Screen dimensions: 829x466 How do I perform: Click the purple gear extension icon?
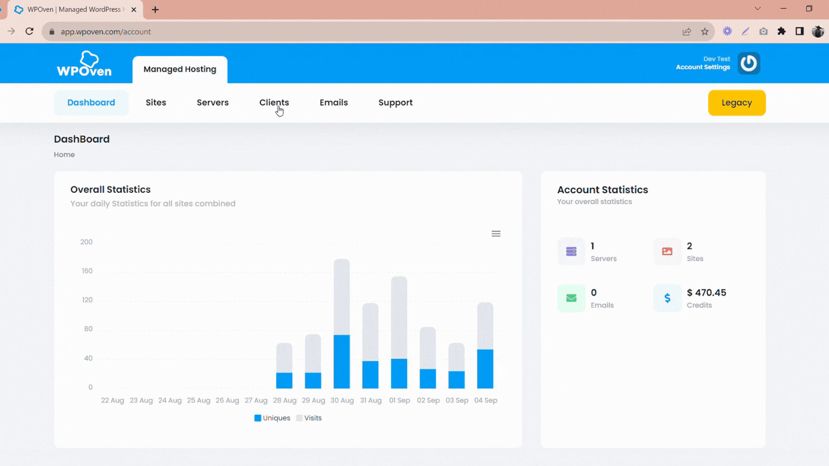728,31
